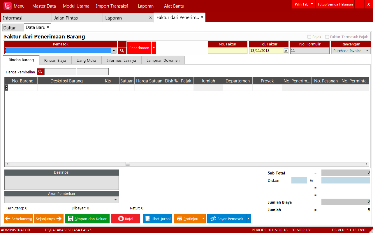Click Simpan dan Keluar save button
Viewport: 373px width, 233px height.
[87, 219]
